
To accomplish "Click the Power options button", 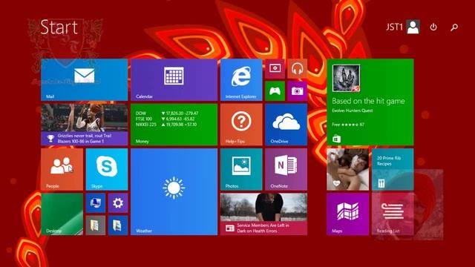I will coord(433,27).
